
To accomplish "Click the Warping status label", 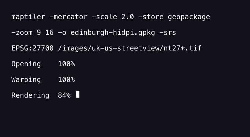I will 26,80.
